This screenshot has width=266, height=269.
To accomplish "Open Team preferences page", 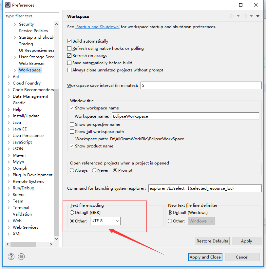I will click(x=18, y=201).
